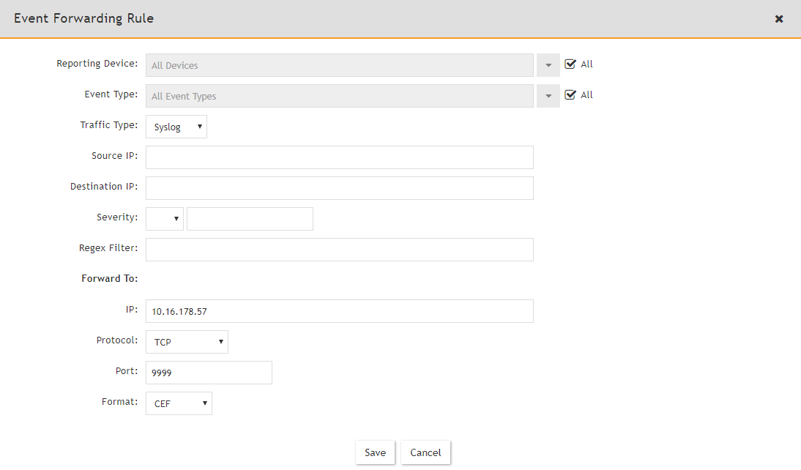Save the event forwarding rule

click(x=375, y=452)
